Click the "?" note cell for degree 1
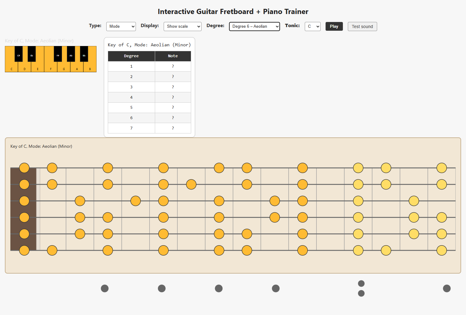 coord(173,66)
